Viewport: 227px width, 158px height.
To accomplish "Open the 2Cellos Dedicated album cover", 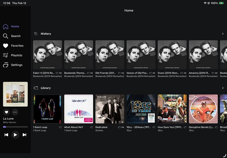I will point(110,109).
